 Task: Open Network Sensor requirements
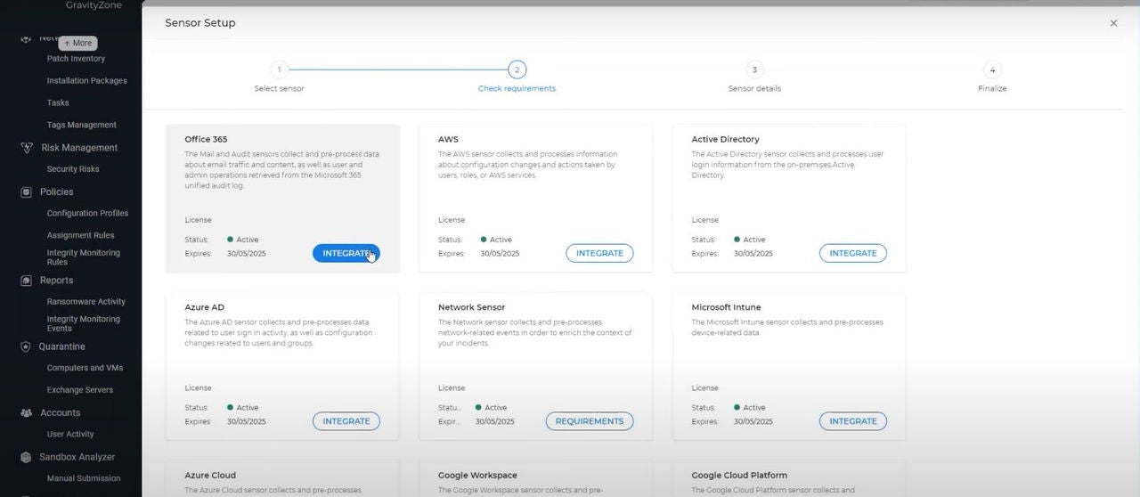(590, 421)
